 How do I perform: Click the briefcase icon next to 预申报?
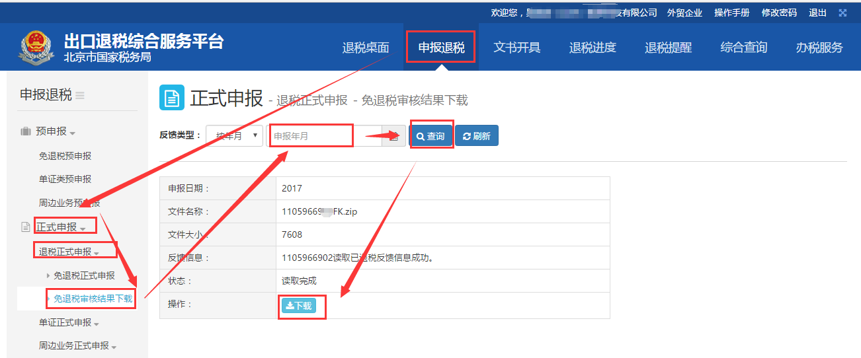(26, 131)
